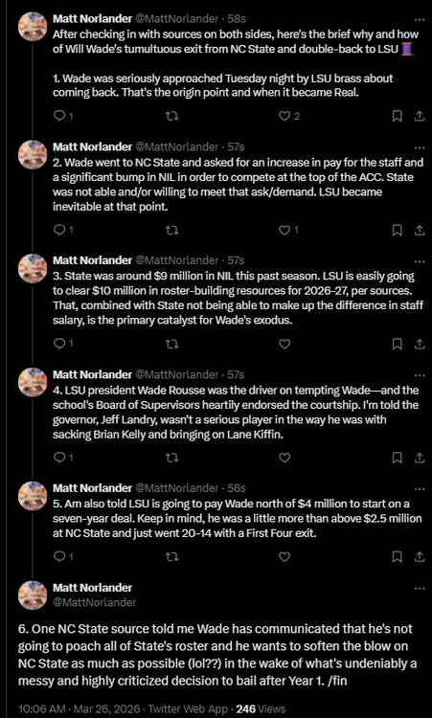Repost the tweet about staff pay increase
The height and width of the screenshot is (718, 432).
point(171,230)
